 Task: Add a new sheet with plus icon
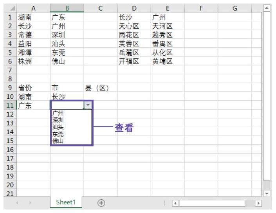tap(101, 203)
